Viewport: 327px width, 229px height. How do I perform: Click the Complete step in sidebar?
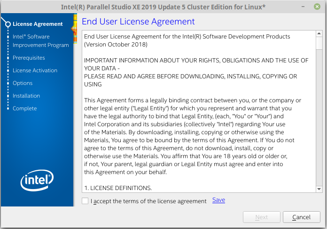[24, 108]
